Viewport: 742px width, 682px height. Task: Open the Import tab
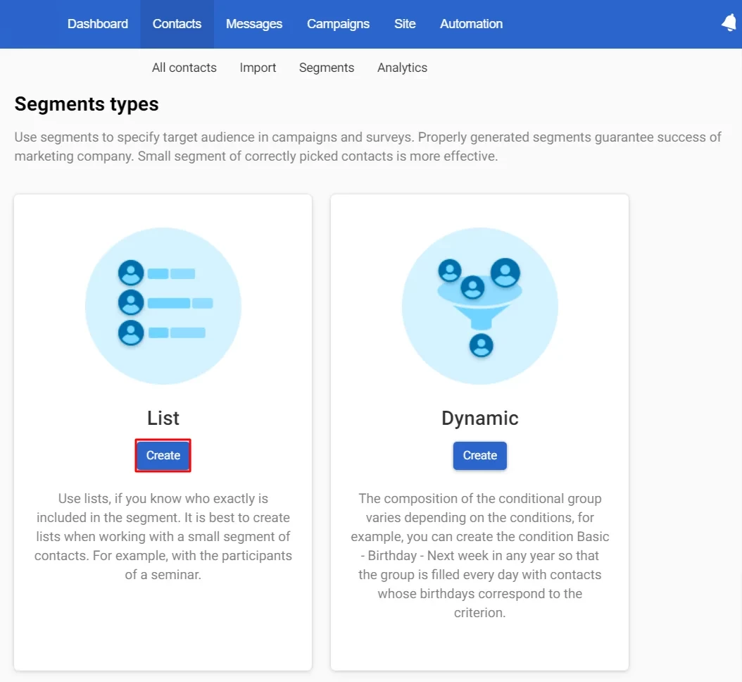[258, 68]
